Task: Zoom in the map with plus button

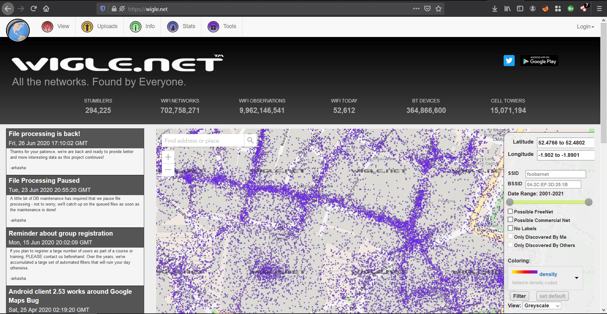Action: pyautogui.click(x=168, y=157)
